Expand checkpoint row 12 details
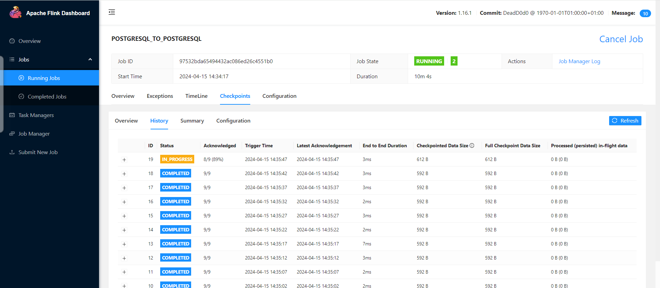The width and height of the screenshot is (660, 288). point(124,258)
